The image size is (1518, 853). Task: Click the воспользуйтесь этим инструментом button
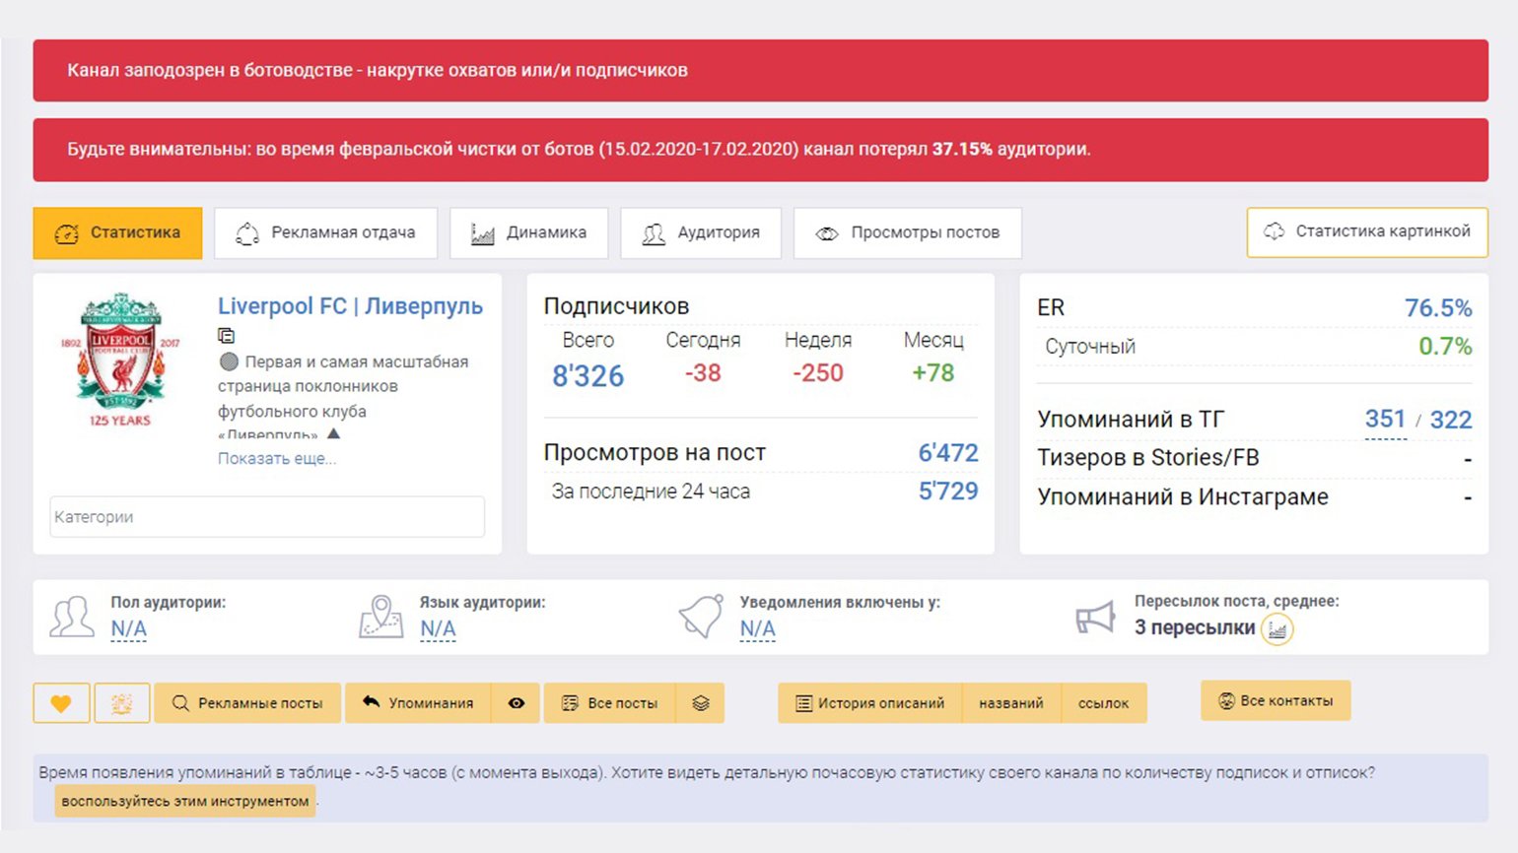[185, 801]
